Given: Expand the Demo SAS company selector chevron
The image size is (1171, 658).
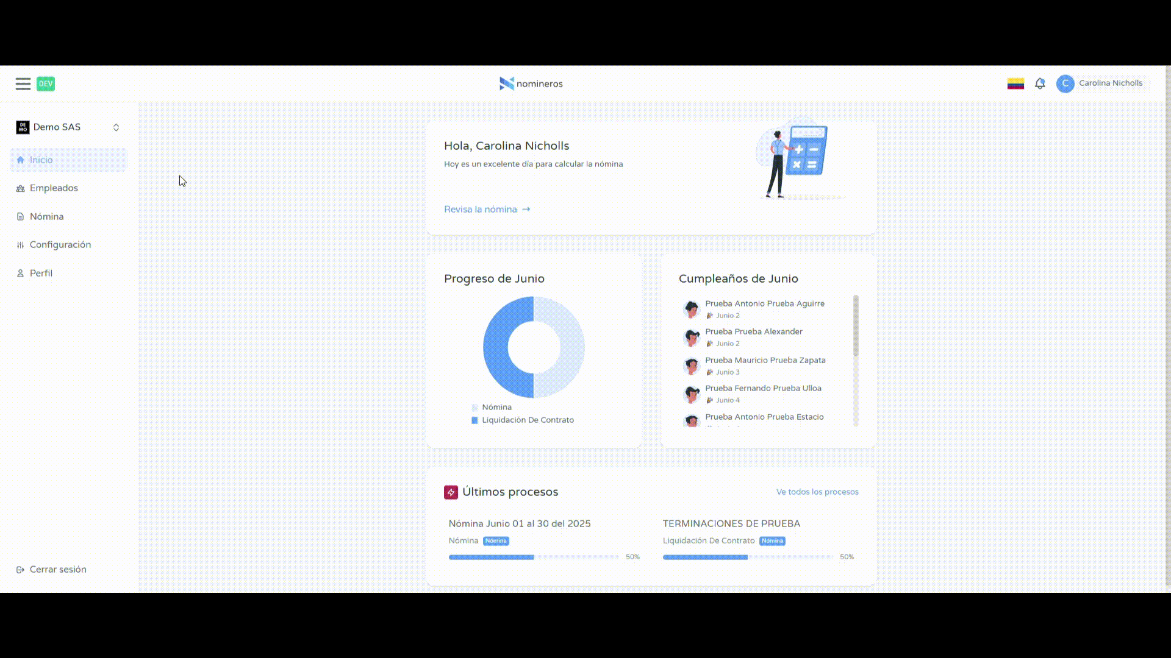Looking at the screenshot, I should click(116, 127).
